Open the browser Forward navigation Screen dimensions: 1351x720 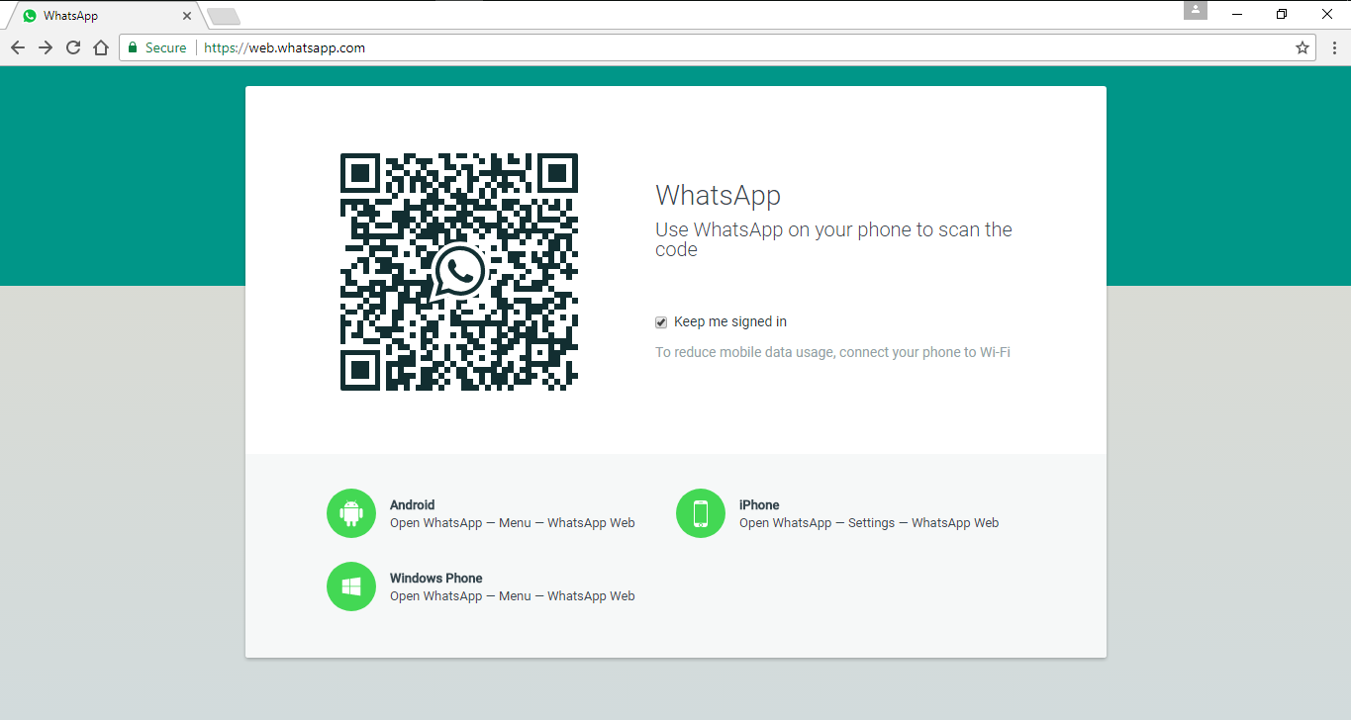point(45,46)
